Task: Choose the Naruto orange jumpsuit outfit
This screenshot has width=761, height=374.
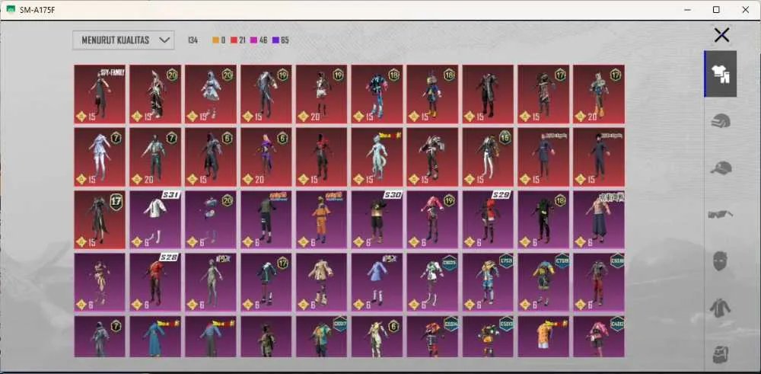Action: pos(321,219)
